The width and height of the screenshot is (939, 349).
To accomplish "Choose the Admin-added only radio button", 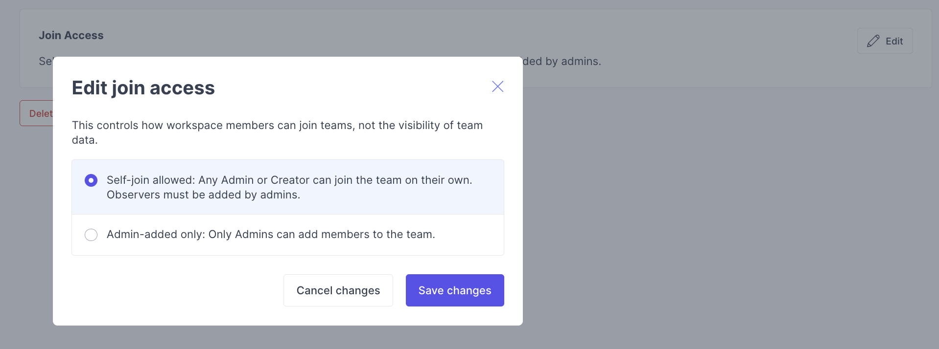I will click(91, 235).
